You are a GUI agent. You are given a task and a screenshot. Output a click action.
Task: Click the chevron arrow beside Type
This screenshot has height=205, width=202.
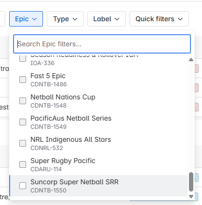tap(75, 19)
